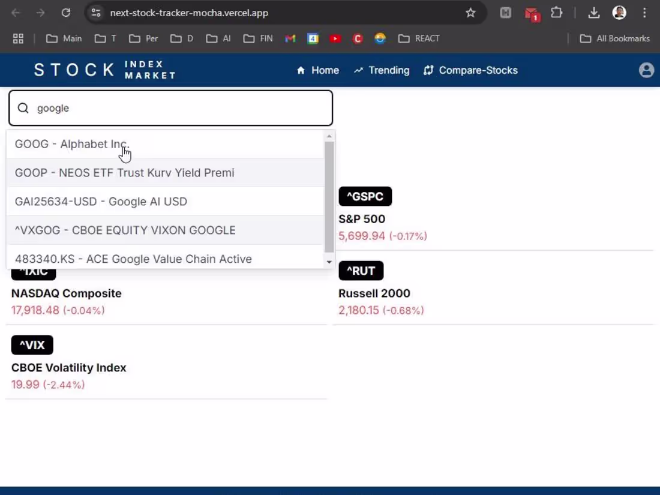Open the Extensions puzzle icon
Screen dimensions: 660x495
pyautogui.click(x=556, y=13)
